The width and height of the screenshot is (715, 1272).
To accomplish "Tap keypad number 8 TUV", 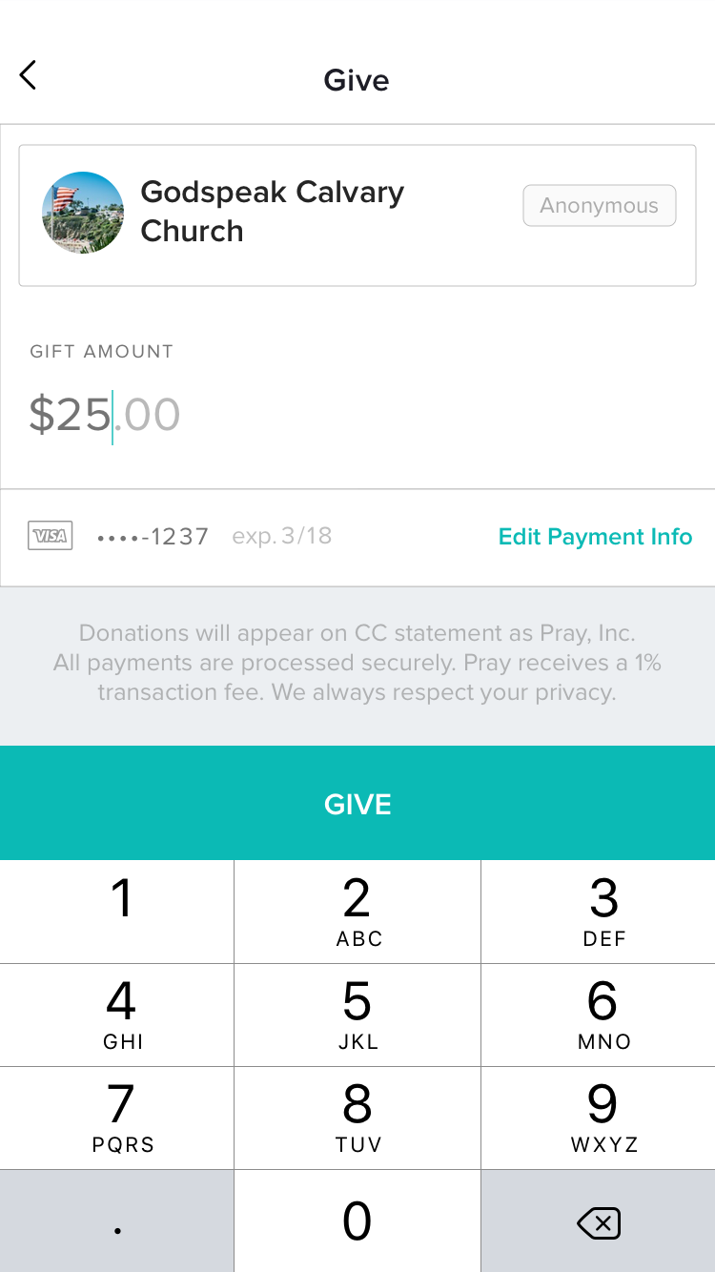I will (x=357, y=1118).
